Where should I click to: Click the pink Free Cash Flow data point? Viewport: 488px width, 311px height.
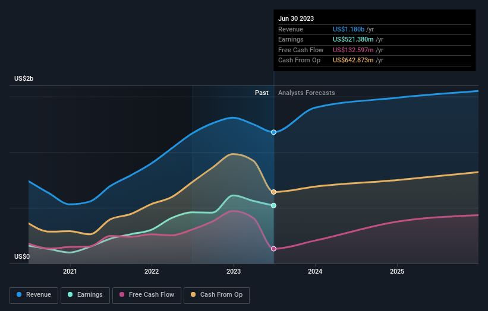[273, 249]
